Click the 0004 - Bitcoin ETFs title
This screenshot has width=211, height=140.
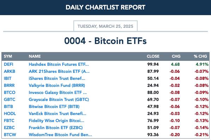105,41
